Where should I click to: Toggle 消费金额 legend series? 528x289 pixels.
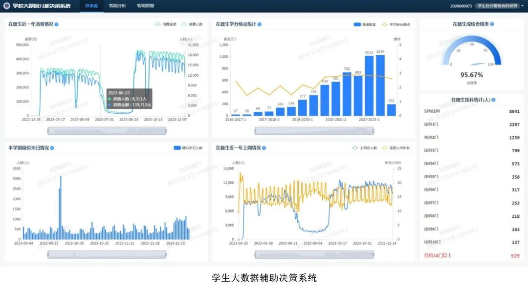pyautogui.click(x=165, y=24)
